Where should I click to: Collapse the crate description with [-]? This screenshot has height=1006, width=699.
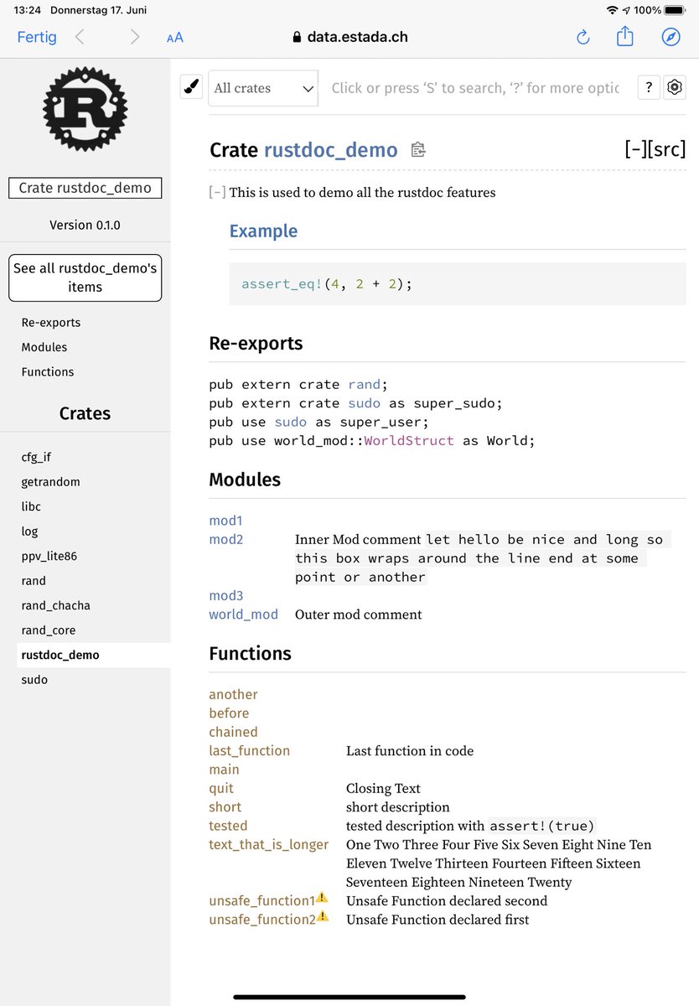(x=217, y=193)
